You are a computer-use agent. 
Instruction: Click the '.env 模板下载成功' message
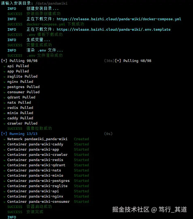pyautogui.click(x=44, y=35)
